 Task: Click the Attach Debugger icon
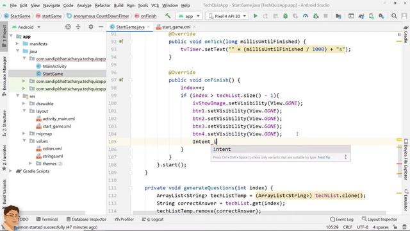(316, 16)
